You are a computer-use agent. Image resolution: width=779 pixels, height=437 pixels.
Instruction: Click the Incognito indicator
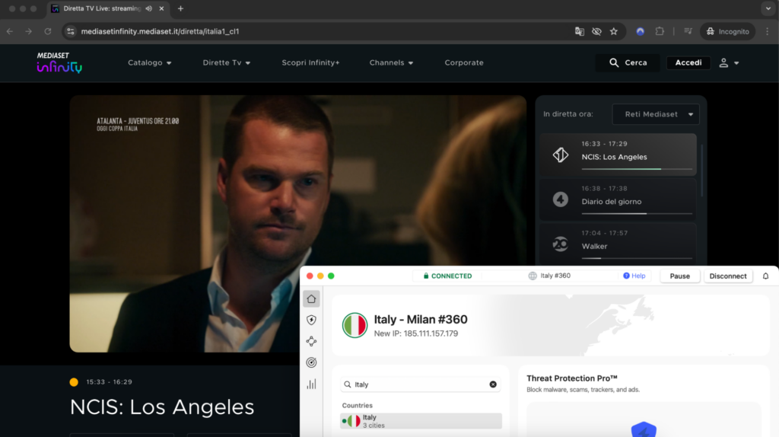pyautogui.click(x=728, y=31)
